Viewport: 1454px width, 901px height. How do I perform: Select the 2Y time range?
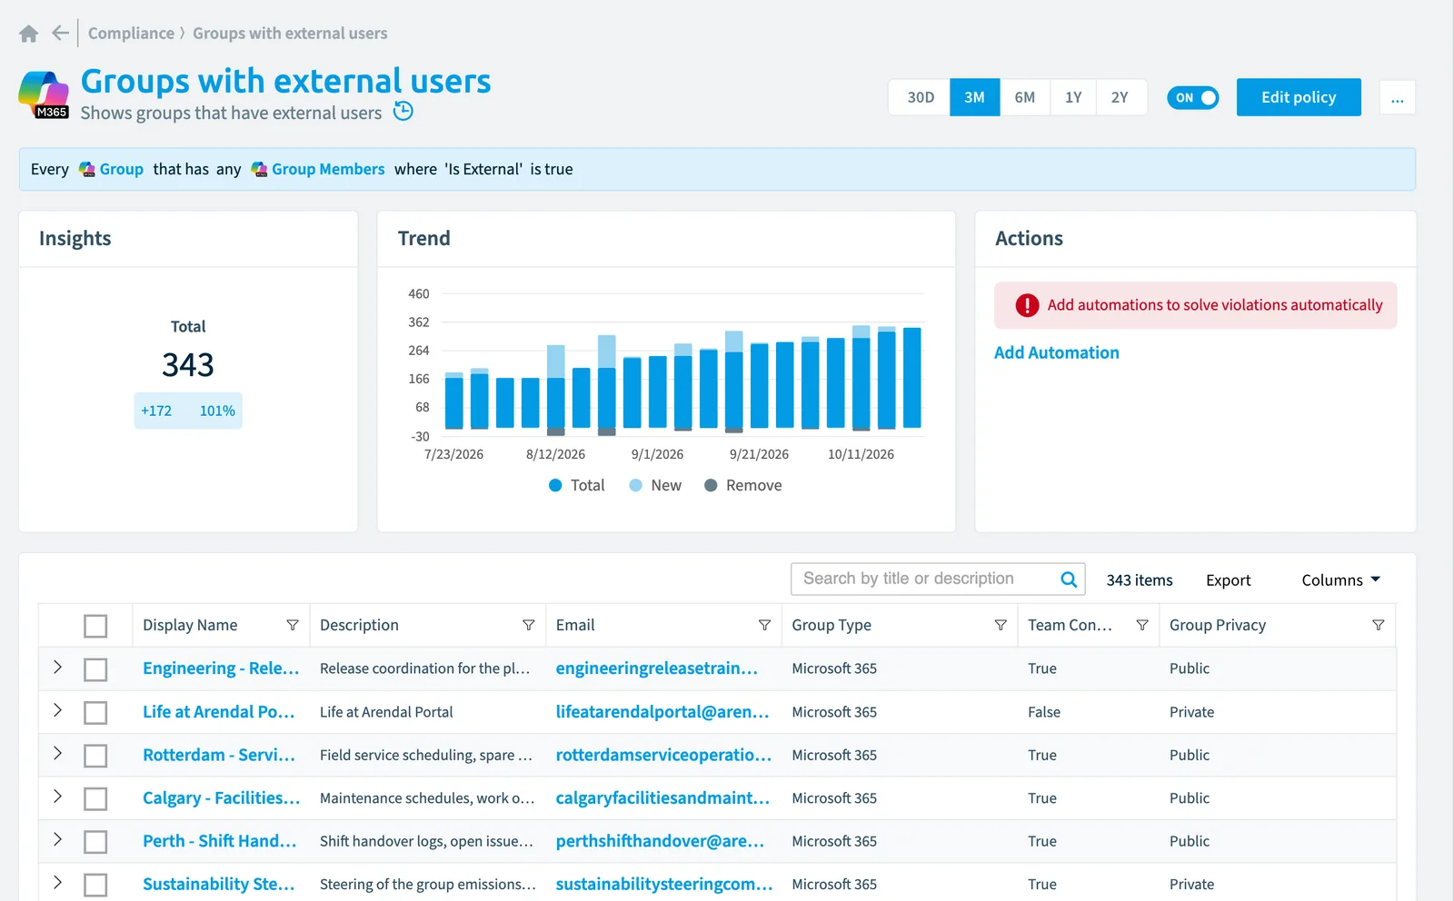coord(1120,97)
